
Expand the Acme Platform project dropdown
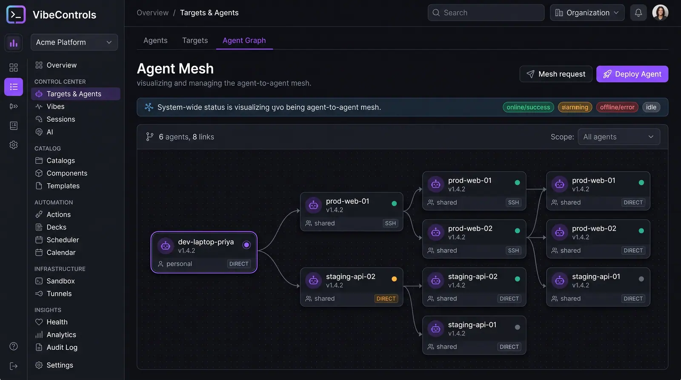[74, 42]
